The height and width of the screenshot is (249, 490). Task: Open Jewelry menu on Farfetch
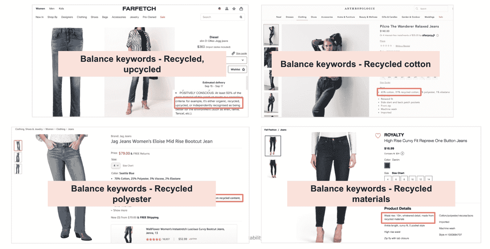(134, 17)
